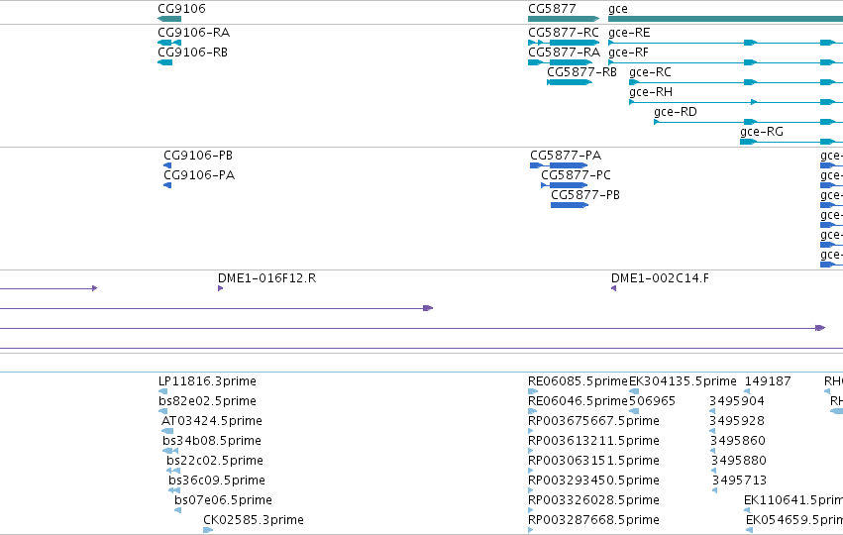
Task: Click the DME1-002C14.F arrow marker
Action: [613, 288]
